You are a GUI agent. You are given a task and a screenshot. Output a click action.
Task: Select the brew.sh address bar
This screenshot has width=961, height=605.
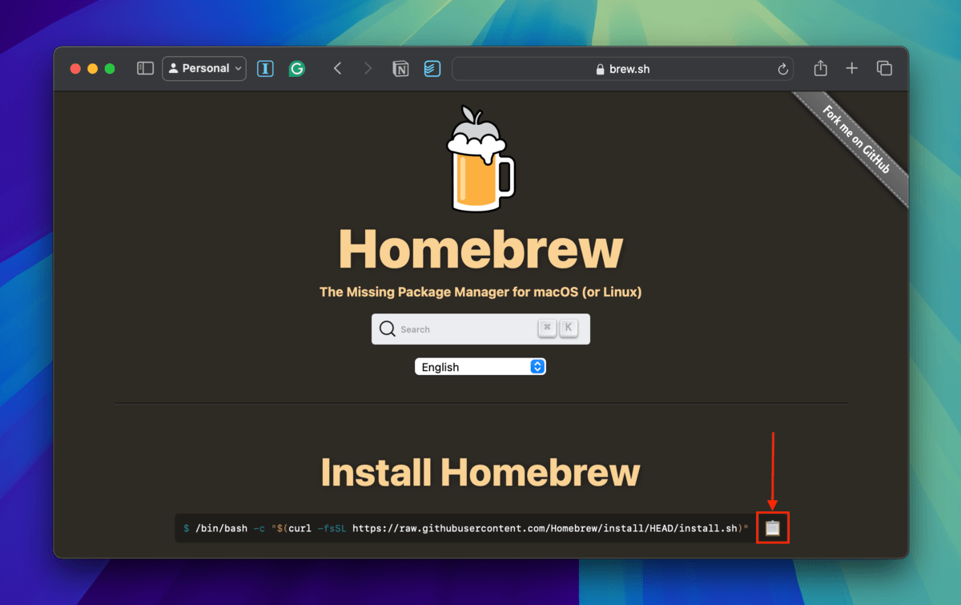click(x=622, y=69)
